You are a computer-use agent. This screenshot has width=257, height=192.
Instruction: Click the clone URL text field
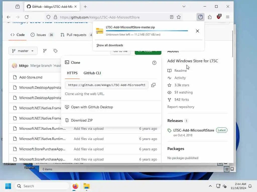tap(106, 85)
